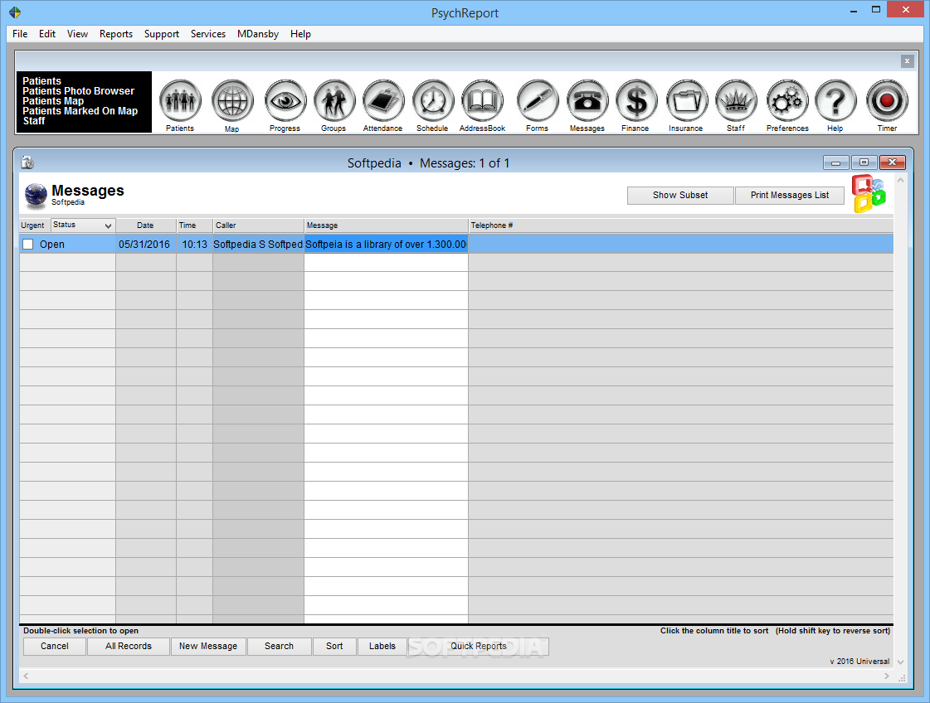The image size is (930, 703).
Task: Toggle the Urgent checkbox for Open message
Action: click(x=28, y=245)
